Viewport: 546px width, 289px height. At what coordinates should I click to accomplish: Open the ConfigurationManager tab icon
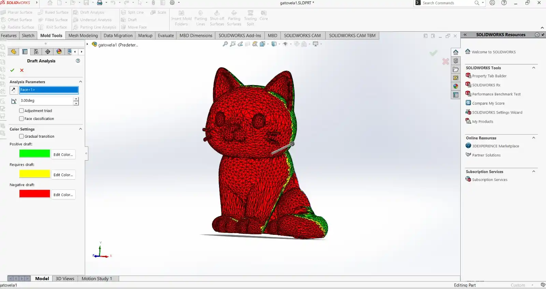coord(36,52)
